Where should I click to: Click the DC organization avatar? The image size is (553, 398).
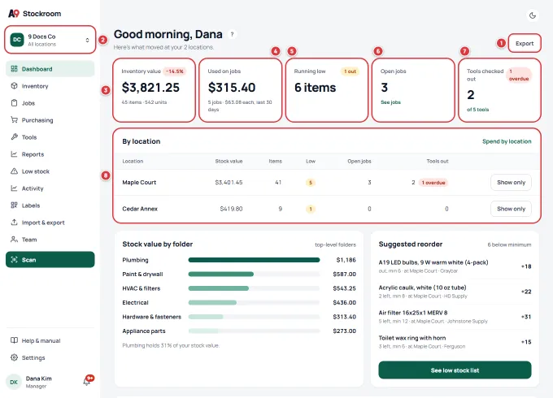tap(17, 40)
